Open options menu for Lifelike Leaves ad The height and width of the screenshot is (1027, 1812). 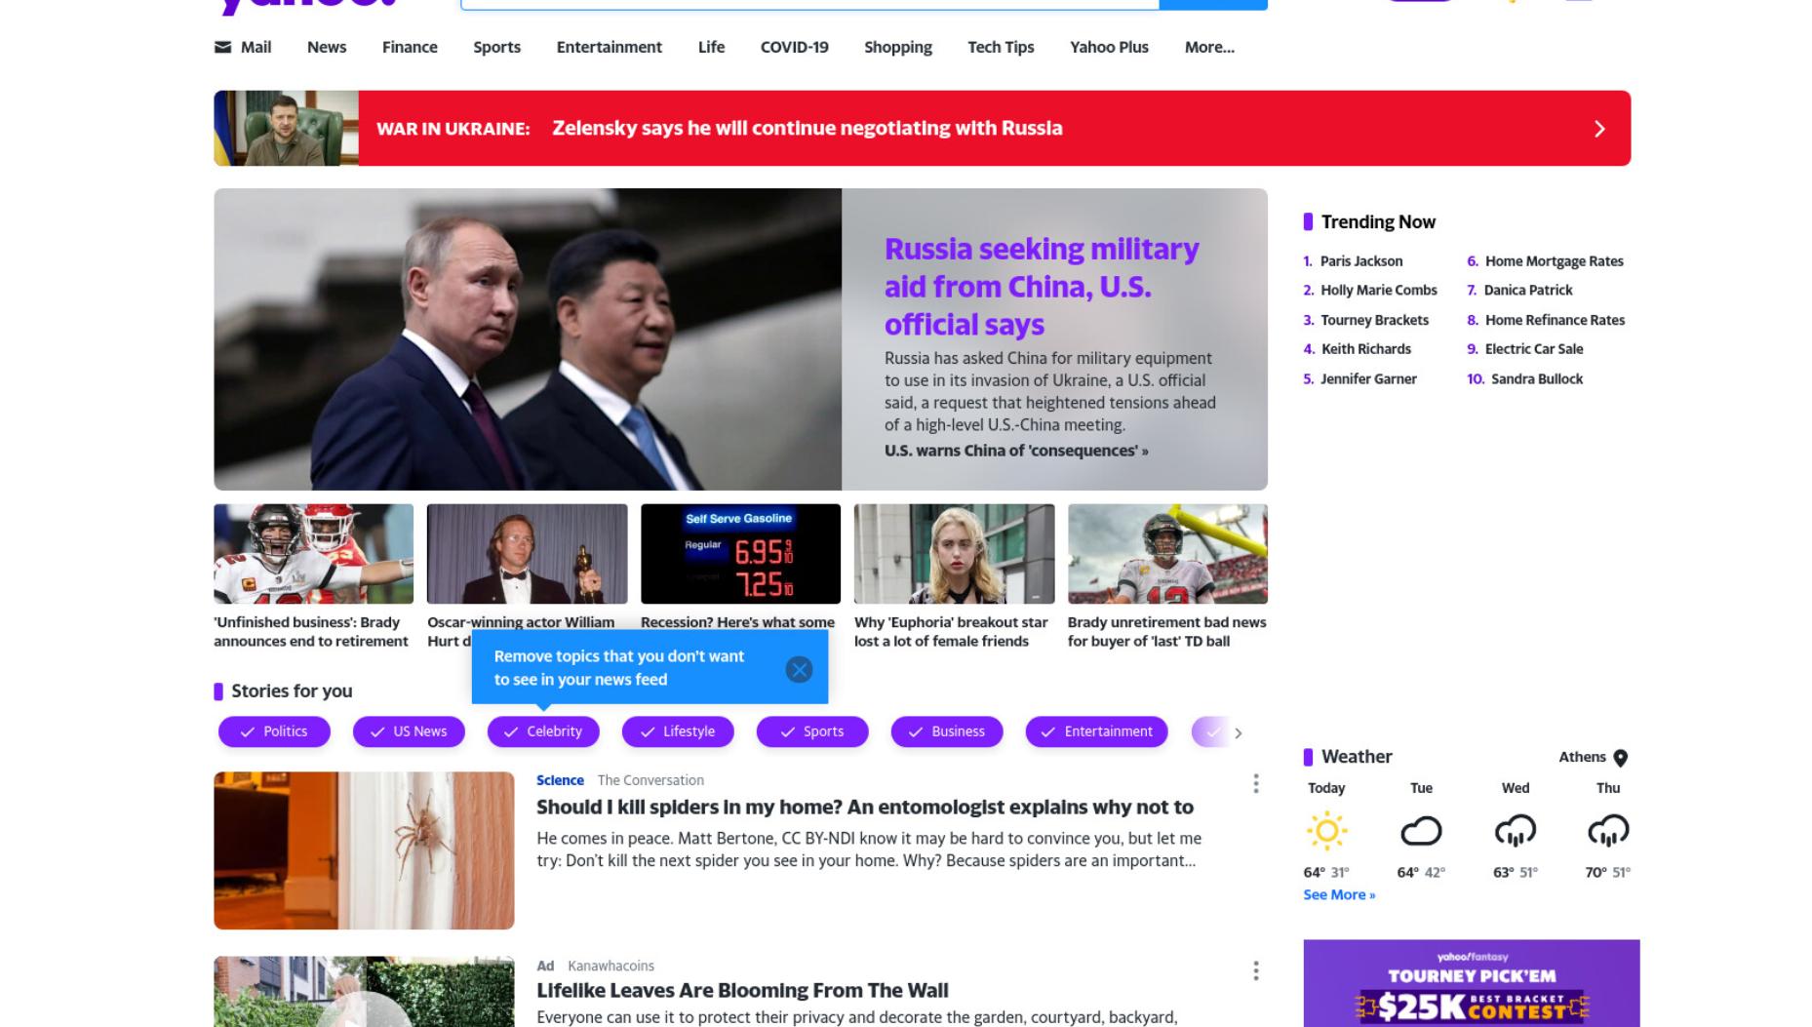pyautogui.click(x=1255, y=970)
